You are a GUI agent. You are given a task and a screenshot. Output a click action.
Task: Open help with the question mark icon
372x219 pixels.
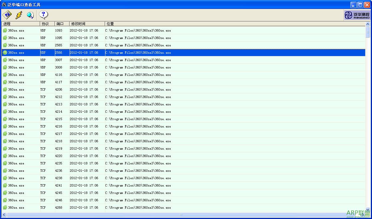pyautogui.click(x=43, y=14)
